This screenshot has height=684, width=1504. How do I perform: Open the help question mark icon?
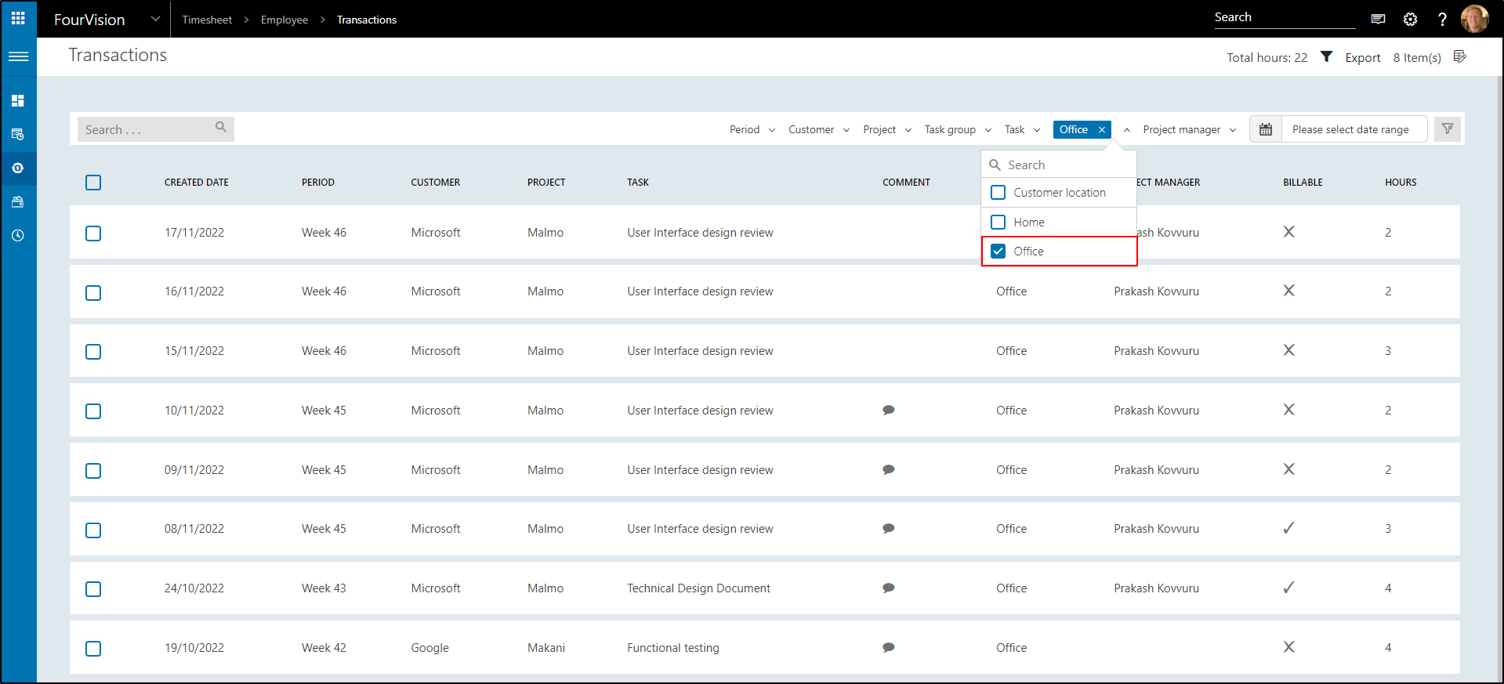tap(1442, 20)
